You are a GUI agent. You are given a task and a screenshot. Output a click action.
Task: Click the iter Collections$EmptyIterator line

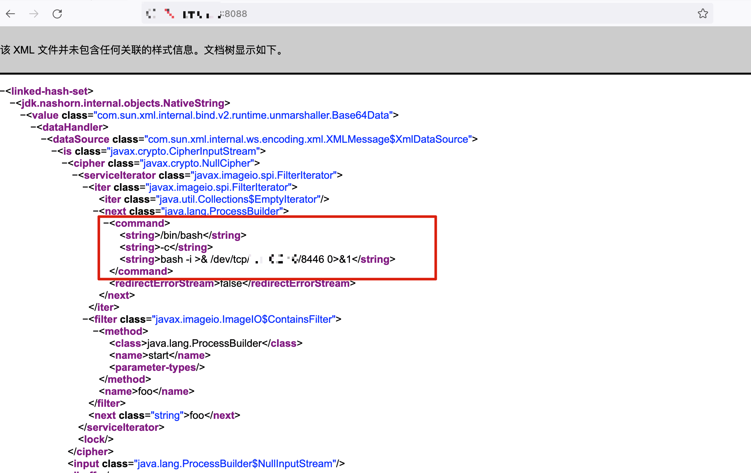click(x=214, y=199)
